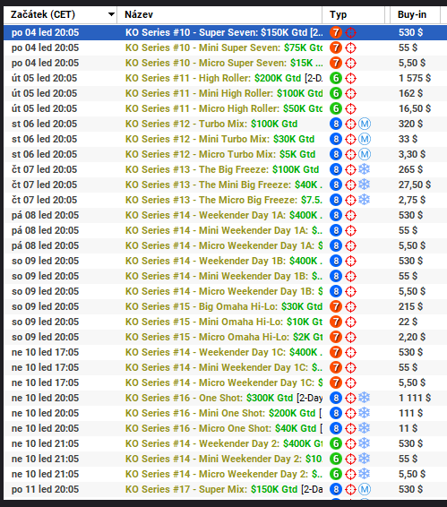
Task: Open the Začátek (CET) column sort dropdown arrow
Action: click(111, 14)
